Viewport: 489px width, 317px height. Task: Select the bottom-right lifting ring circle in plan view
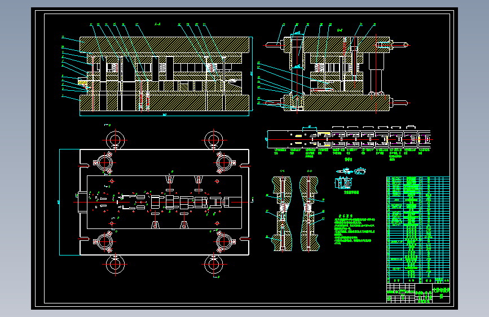[x=214, y=264]
